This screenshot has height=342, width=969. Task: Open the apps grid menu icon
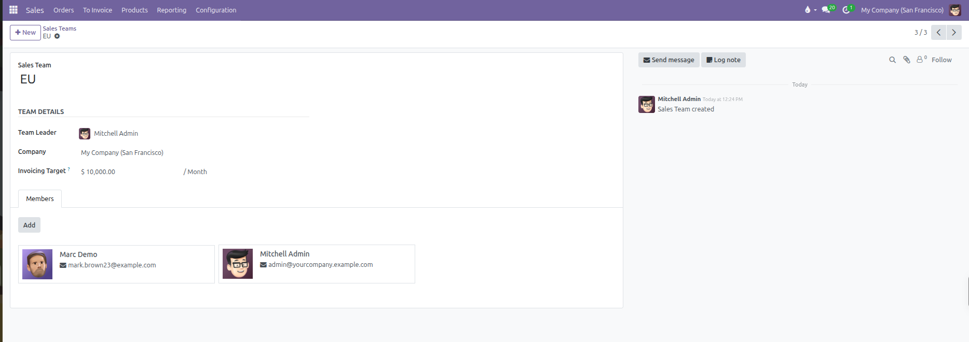click(x=13, y=10)
